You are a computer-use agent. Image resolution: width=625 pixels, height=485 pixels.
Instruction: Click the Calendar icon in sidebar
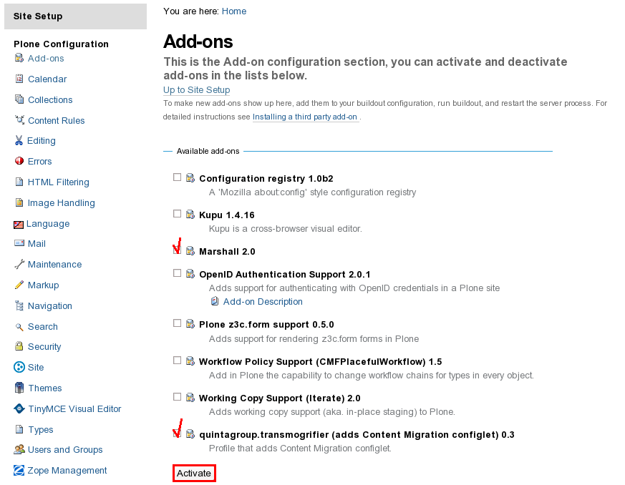coord(19,79)
